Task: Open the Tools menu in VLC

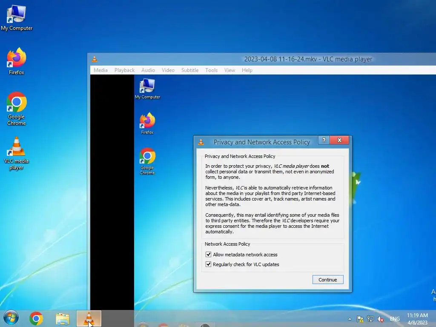Action: click(x=212, y=70)
